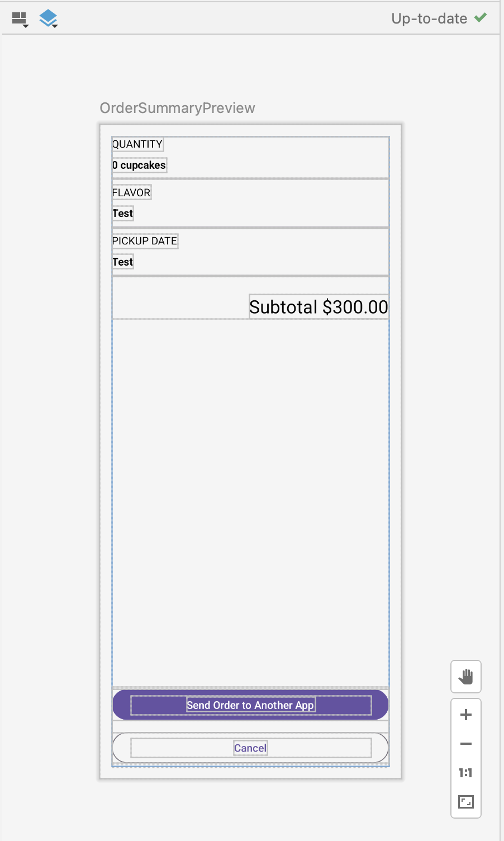Select the FLAVOR label in preview
This screenshot has height=841, width=504.
[x=131, y=193]
